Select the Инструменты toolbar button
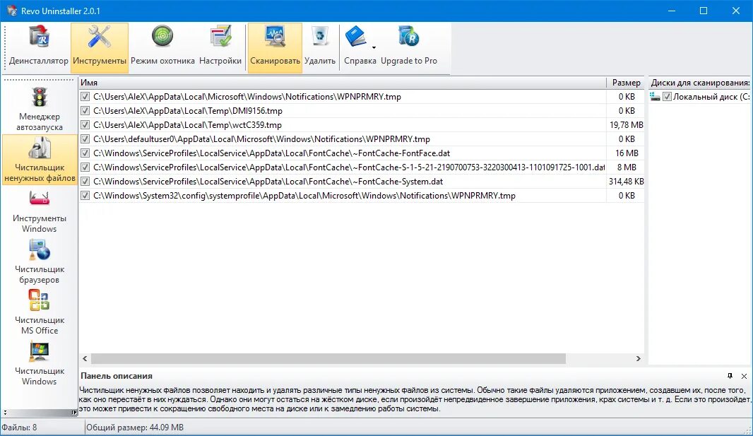 pos(100,47)
